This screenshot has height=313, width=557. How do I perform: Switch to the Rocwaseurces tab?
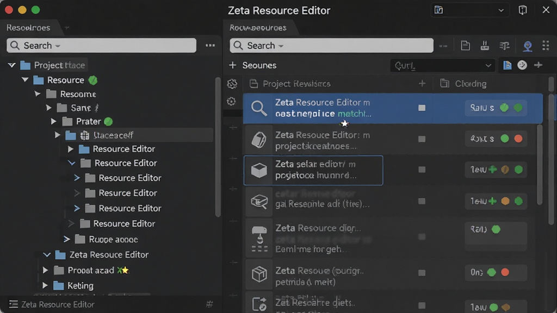click(x=258, y=28)
